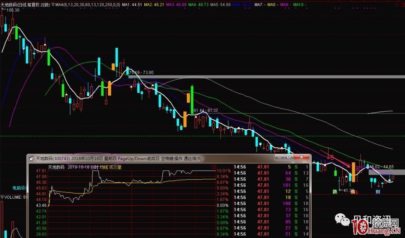
Task: Open the MA4 indicator dropdown triangle
Action: pyautogui.click(x=53, y=4)
